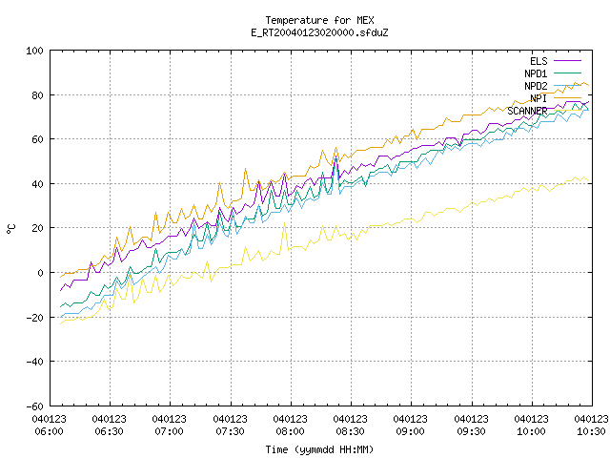Click the x-axis tick label 06:00
This screenshot has width=610, height=458.
point(49,431)
